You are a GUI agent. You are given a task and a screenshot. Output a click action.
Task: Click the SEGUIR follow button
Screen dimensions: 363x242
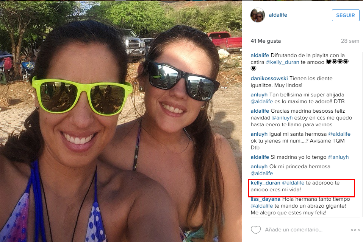tap(346, 15)
